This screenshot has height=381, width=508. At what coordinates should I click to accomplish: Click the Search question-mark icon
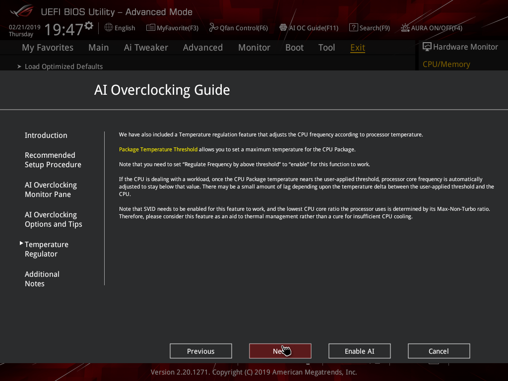coord(353,28)
